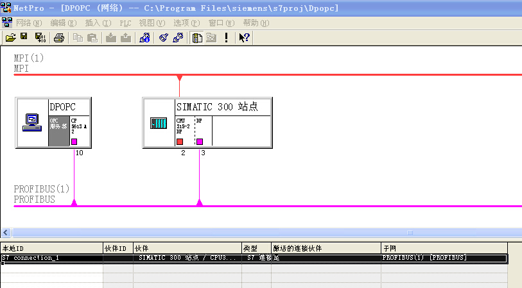
Task: Click the connection info icon with blue i
Action: (x=144, y=38)
